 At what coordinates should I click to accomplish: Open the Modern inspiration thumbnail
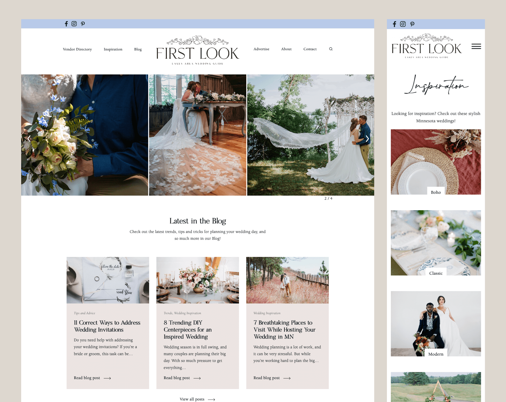(x=436, y=324)
